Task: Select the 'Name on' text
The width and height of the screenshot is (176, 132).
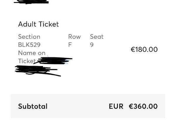Action: (32, 53)
